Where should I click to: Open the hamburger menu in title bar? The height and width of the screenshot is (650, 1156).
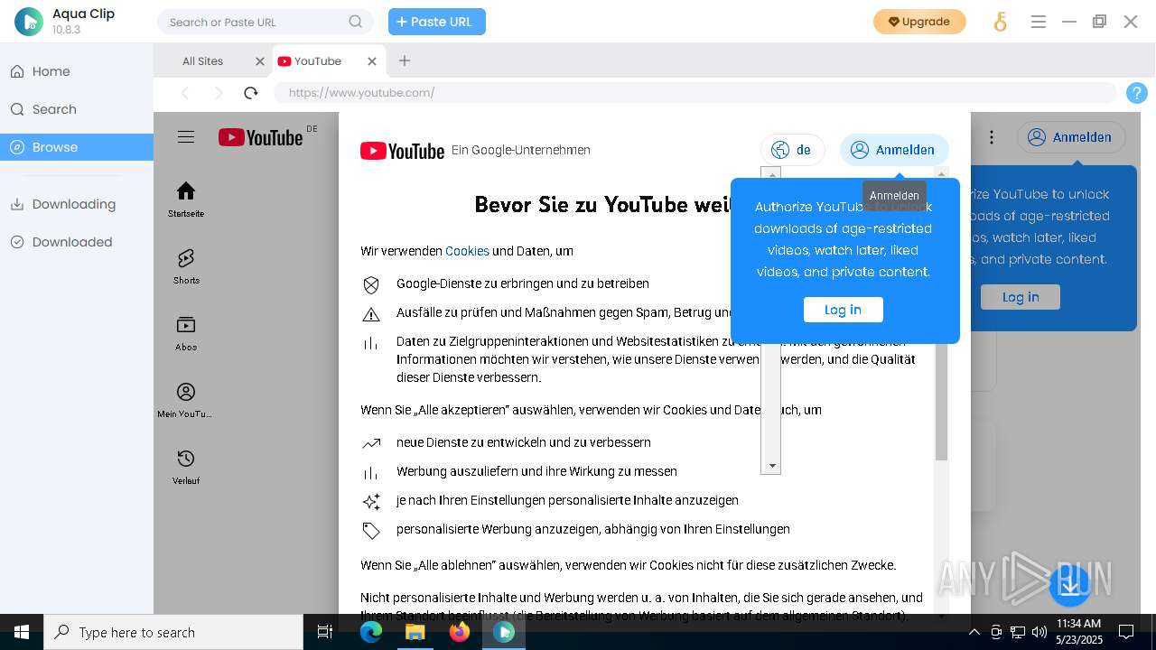[x=1039, y=22]
